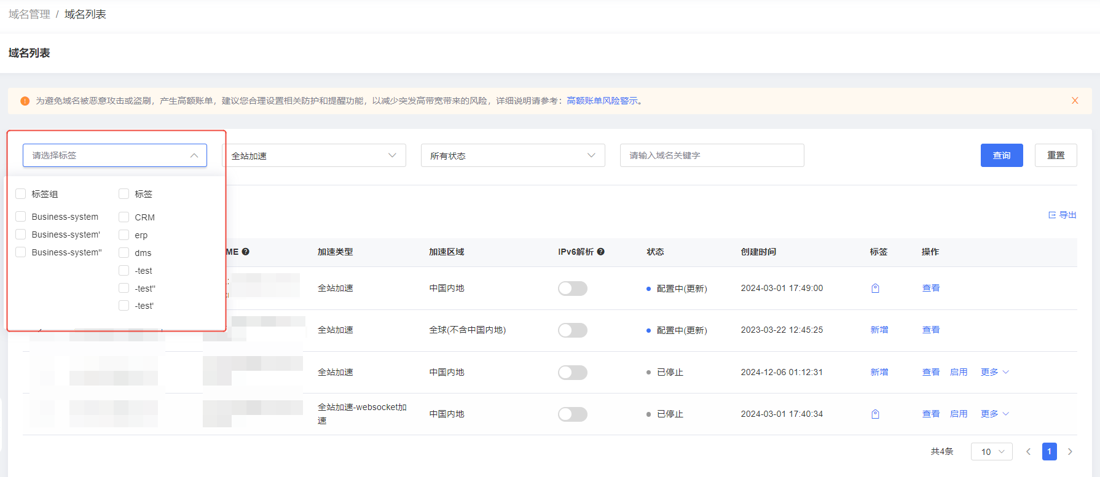Click tag icon in 2024-03-01 17:40:34 row
Image resolution: width=1100 pixels, height=477 pixels.
[875, 414]
